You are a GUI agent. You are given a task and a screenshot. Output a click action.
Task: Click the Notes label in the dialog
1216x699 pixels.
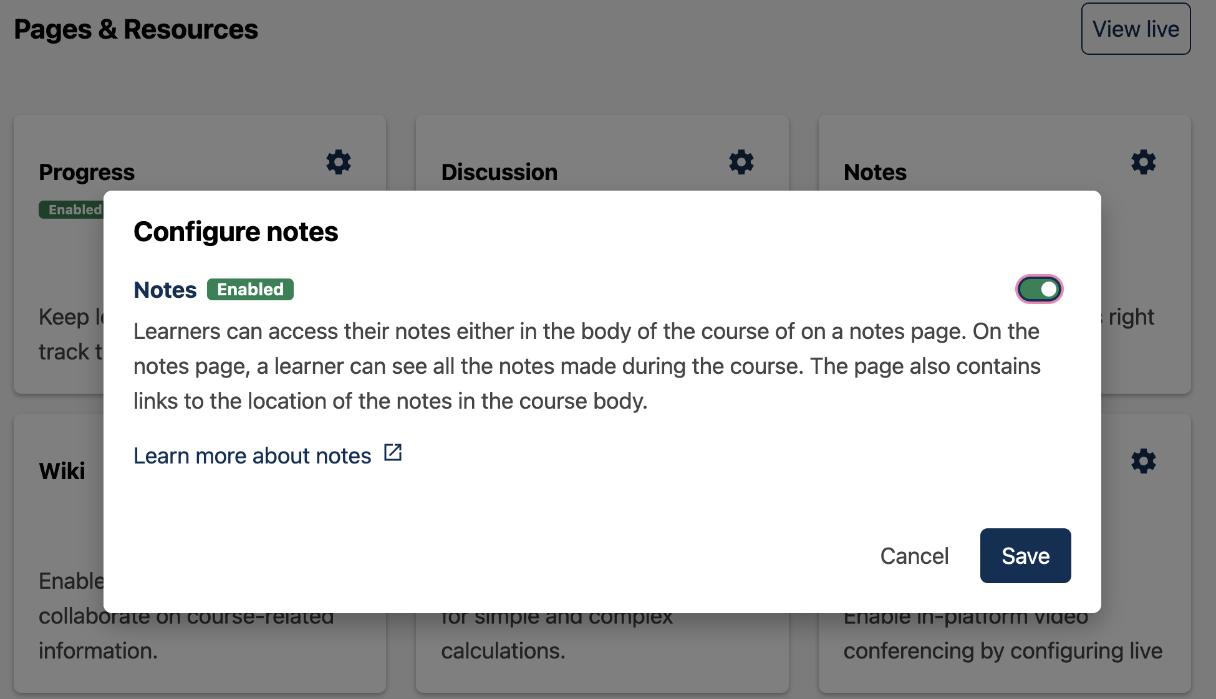(165, 290)
